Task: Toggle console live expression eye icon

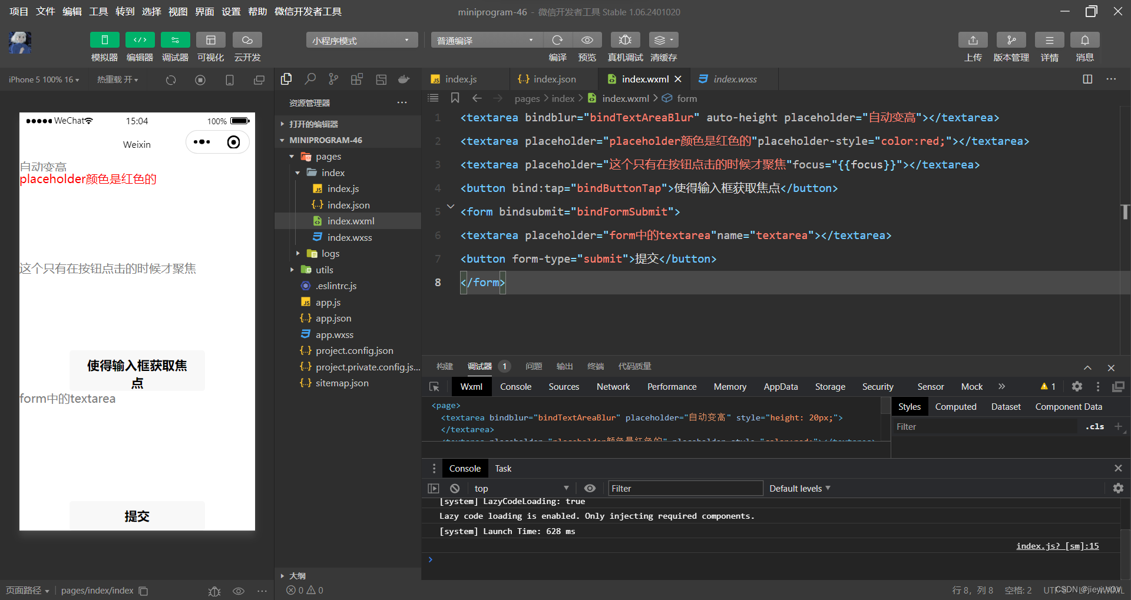Action: pyautogui.click(x=590, y=489)
